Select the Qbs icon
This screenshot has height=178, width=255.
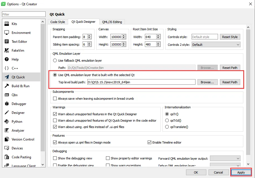[x=7, y=95]
